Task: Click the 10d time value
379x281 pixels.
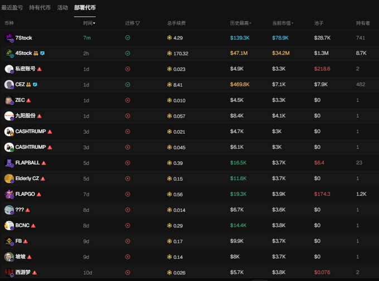Action: [88, 273]
